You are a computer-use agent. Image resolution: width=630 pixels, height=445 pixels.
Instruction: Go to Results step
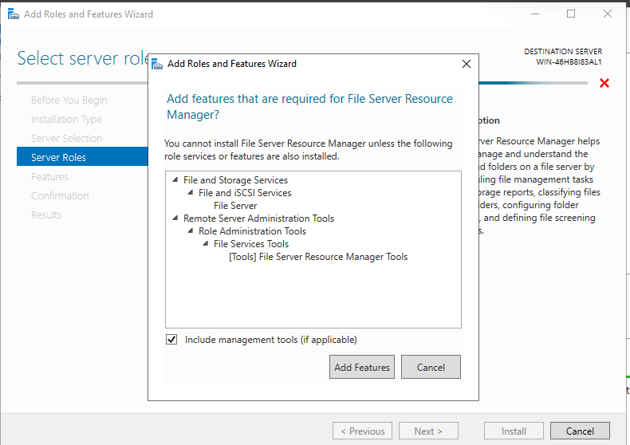tap(46, 215)
